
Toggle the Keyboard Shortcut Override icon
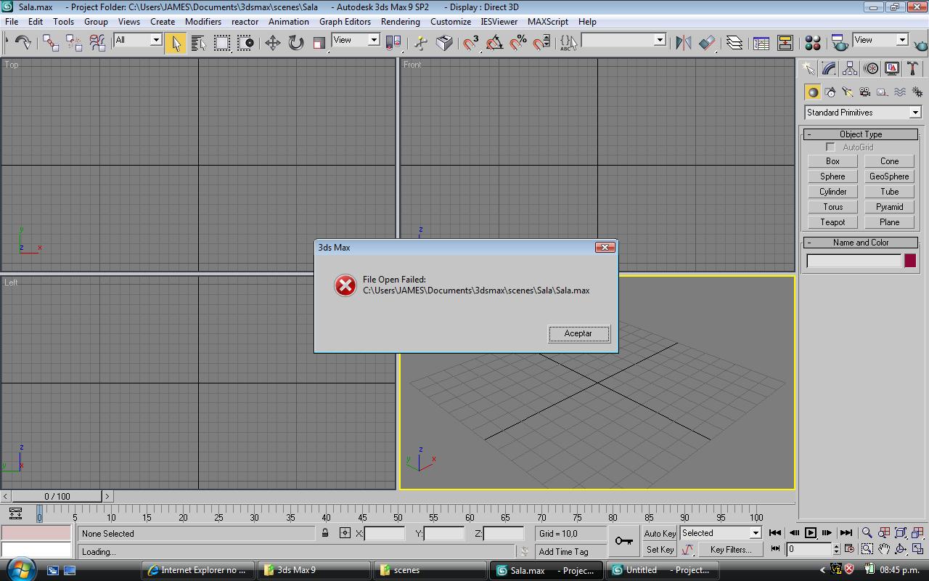click(444, 43)
